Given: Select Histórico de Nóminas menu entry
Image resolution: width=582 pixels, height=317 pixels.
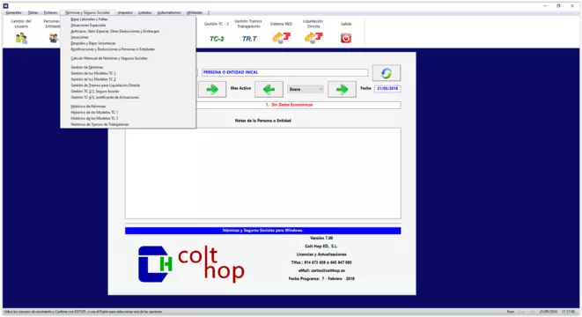Looking at the screenshot, I should coord(88,107).
